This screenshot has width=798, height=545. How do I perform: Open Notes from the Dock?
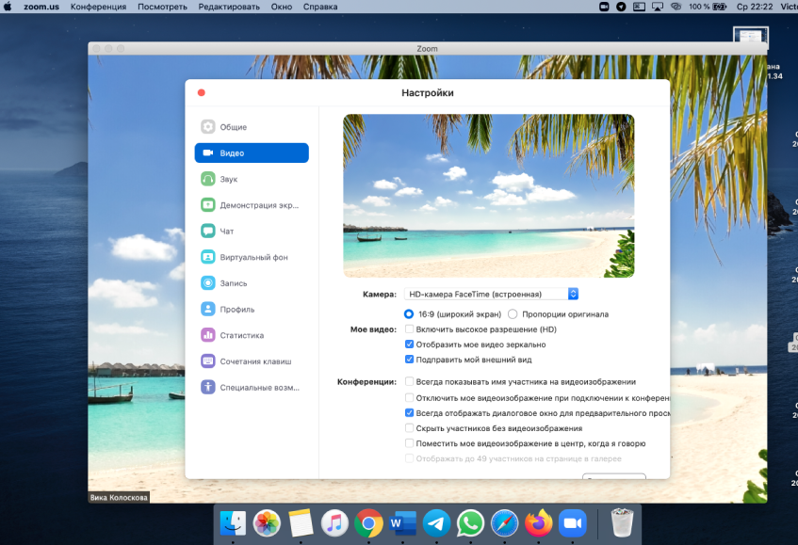pos(301,522)
